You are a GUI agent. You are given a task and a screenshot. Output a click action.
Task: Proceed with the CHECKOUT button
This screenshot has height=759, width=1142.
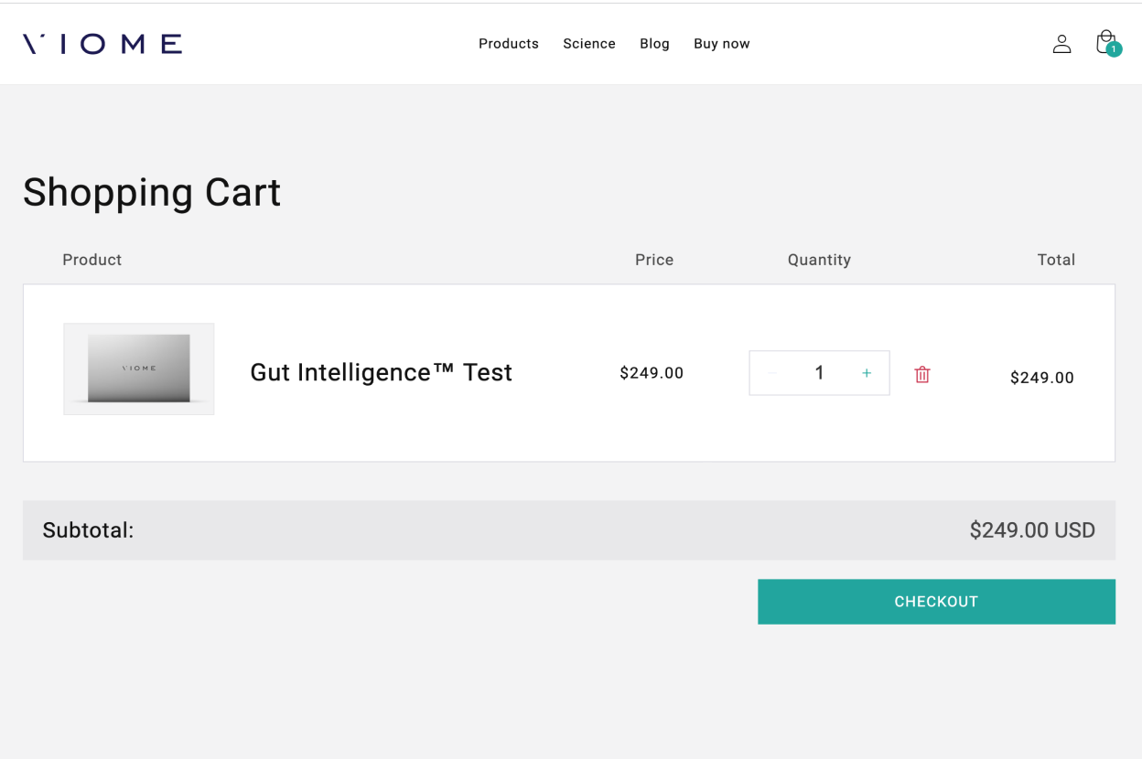pyautogui.click(x=936, y=602)
